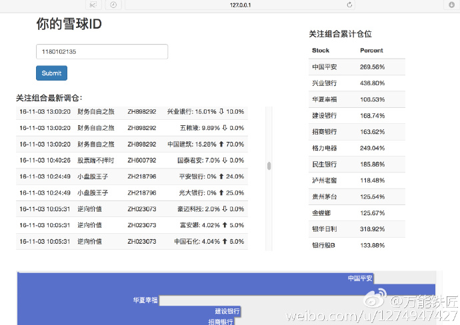
Task: Select the 豪迈科技 2.0% rebalance row
Action: click(132, 209)
